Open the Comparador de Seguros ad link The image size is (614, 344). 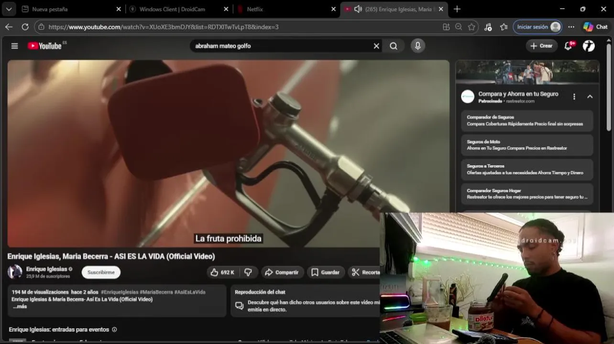click(x=527, y=120)
